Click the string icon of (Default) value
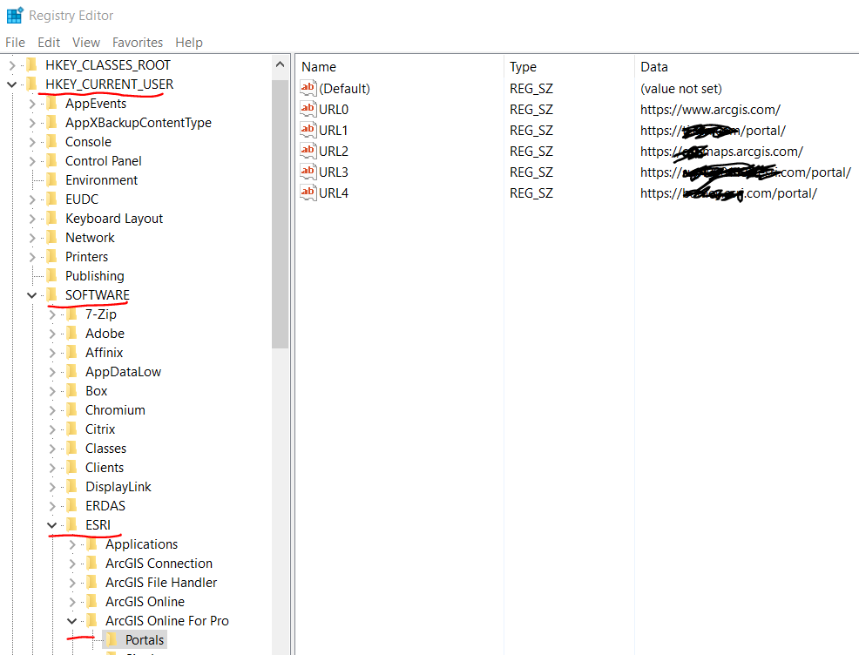 [x=308, y=88]
